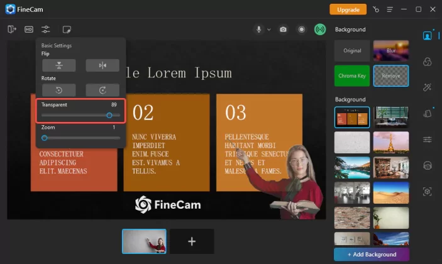The height and width of the screenshot is (264, 442).
Task: Choose the bookshelf living room background thumbnail
Action: pos(391,168)
